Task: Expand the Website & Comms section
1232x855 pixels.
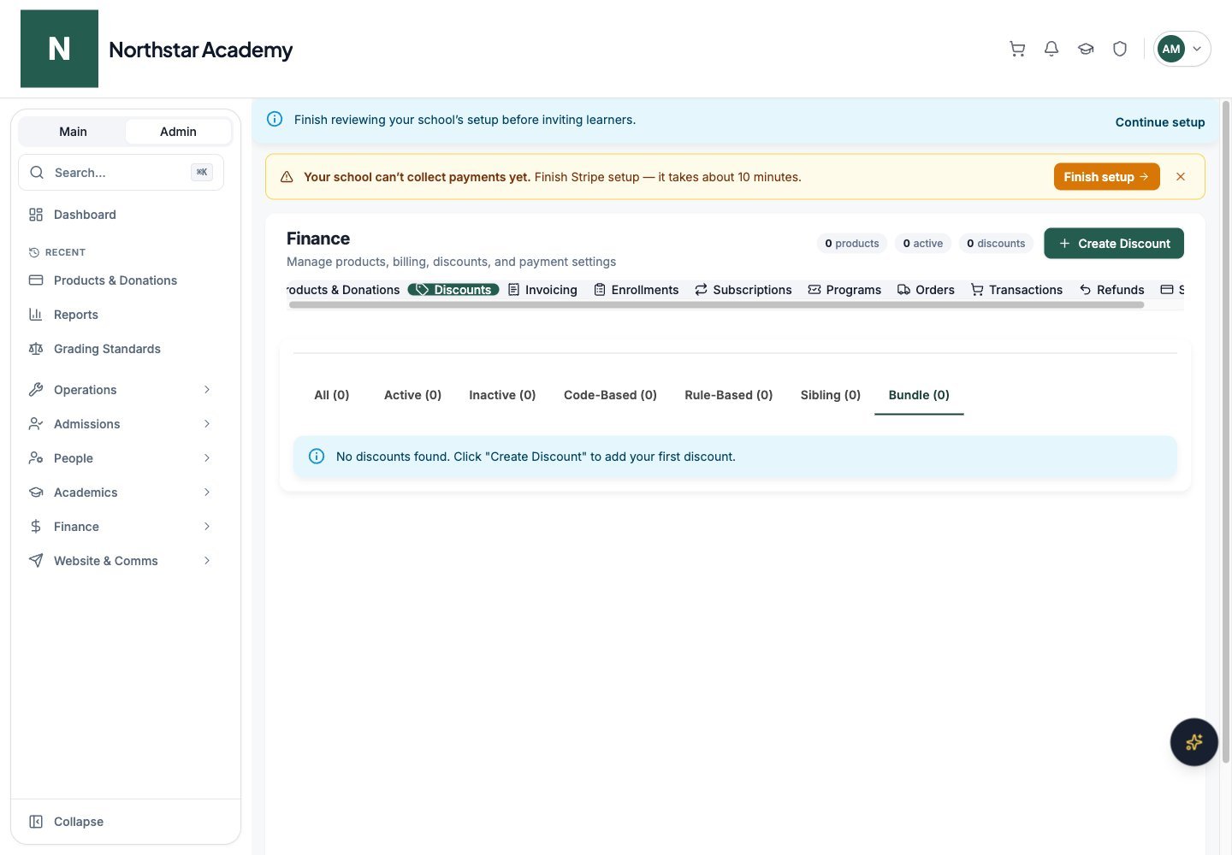Action: pos(121,561)
